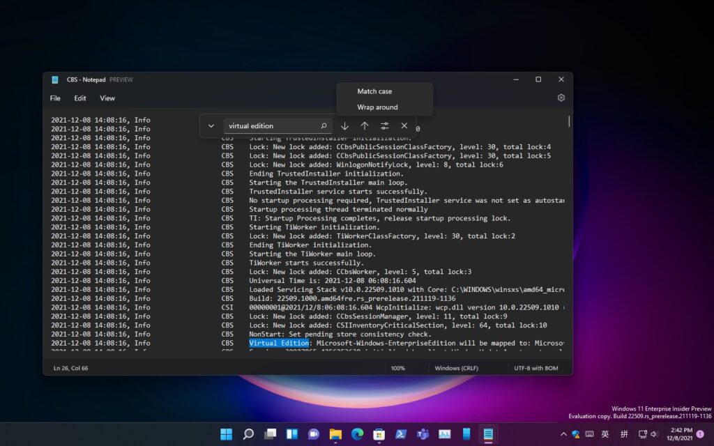Open the File menu
Image resolution: width=714 pixels, height=446 pixels.
click(x=55, y=98)
